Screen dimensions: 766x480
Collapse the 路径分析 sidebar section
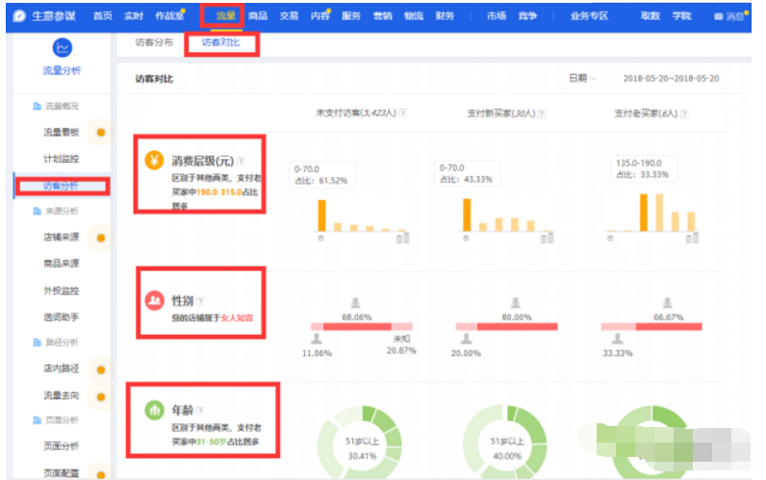pos(60,341)
